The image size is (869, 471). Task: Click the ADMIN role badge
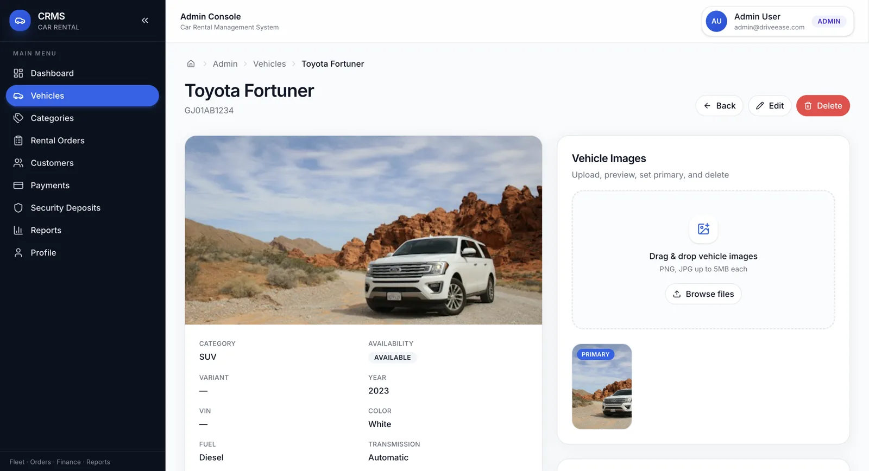click(829, 21)
